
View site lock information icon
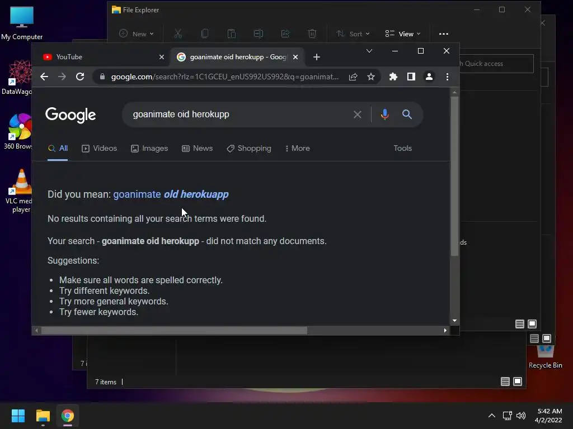pyautogui.click(x=102, y=77)
